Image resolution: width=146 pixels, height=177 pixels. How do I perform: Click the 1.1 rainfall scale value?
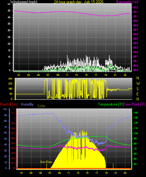click(13, 113)
